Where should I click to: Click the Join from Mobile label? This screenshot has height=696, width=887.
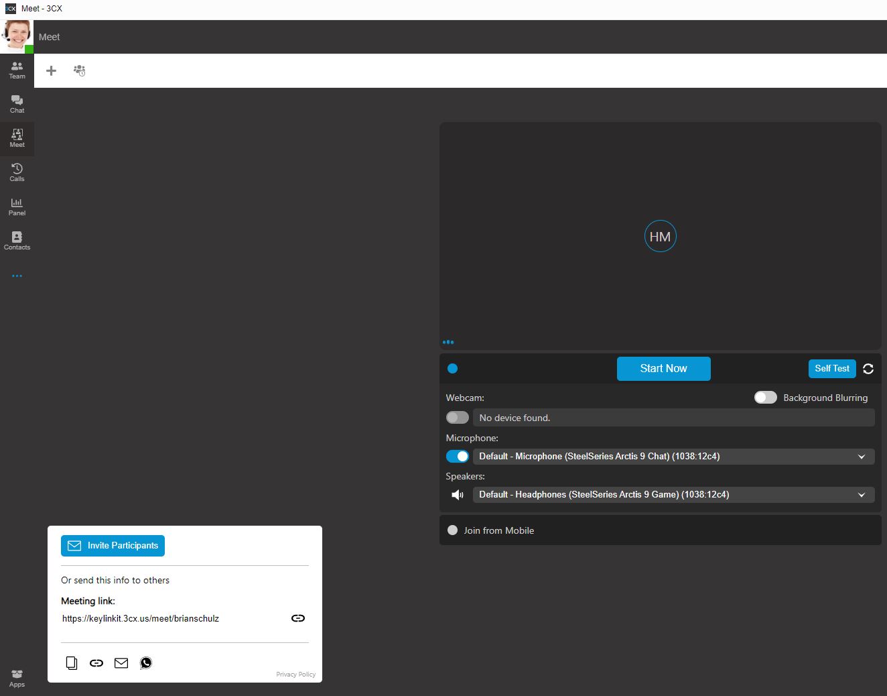tap(499, 530)
